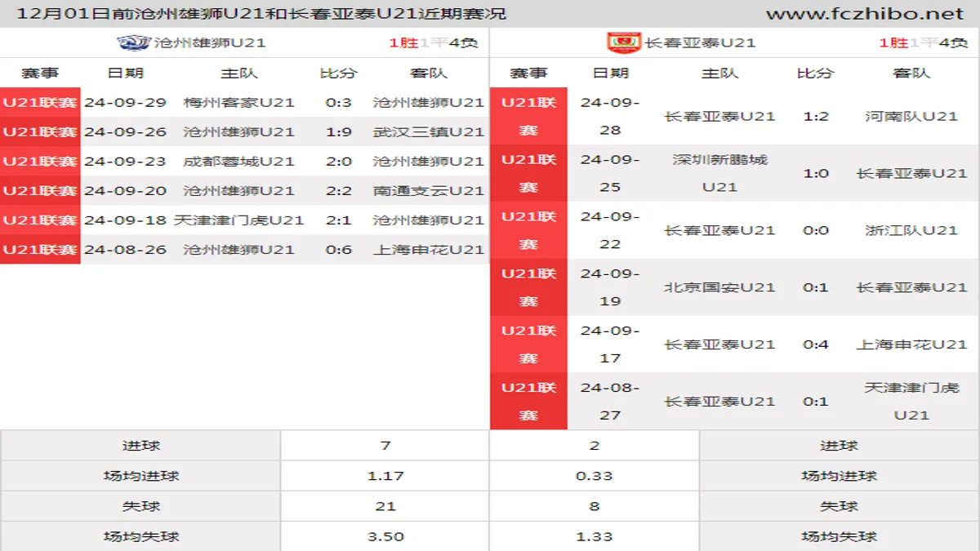Select the 北京国安U21 home team
Image resolution: width=980 pixels, height=551 pixels.
coord(719,287)
